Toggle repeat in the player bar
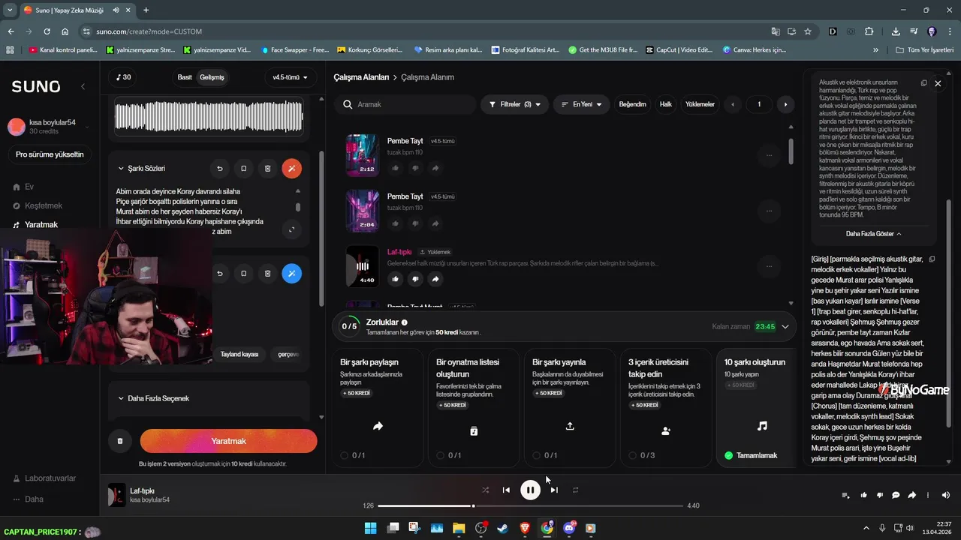 coord(575,490)
